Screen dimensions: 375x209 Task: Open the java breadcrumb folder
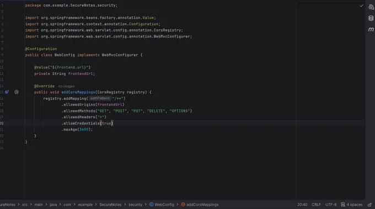(53, 205)
